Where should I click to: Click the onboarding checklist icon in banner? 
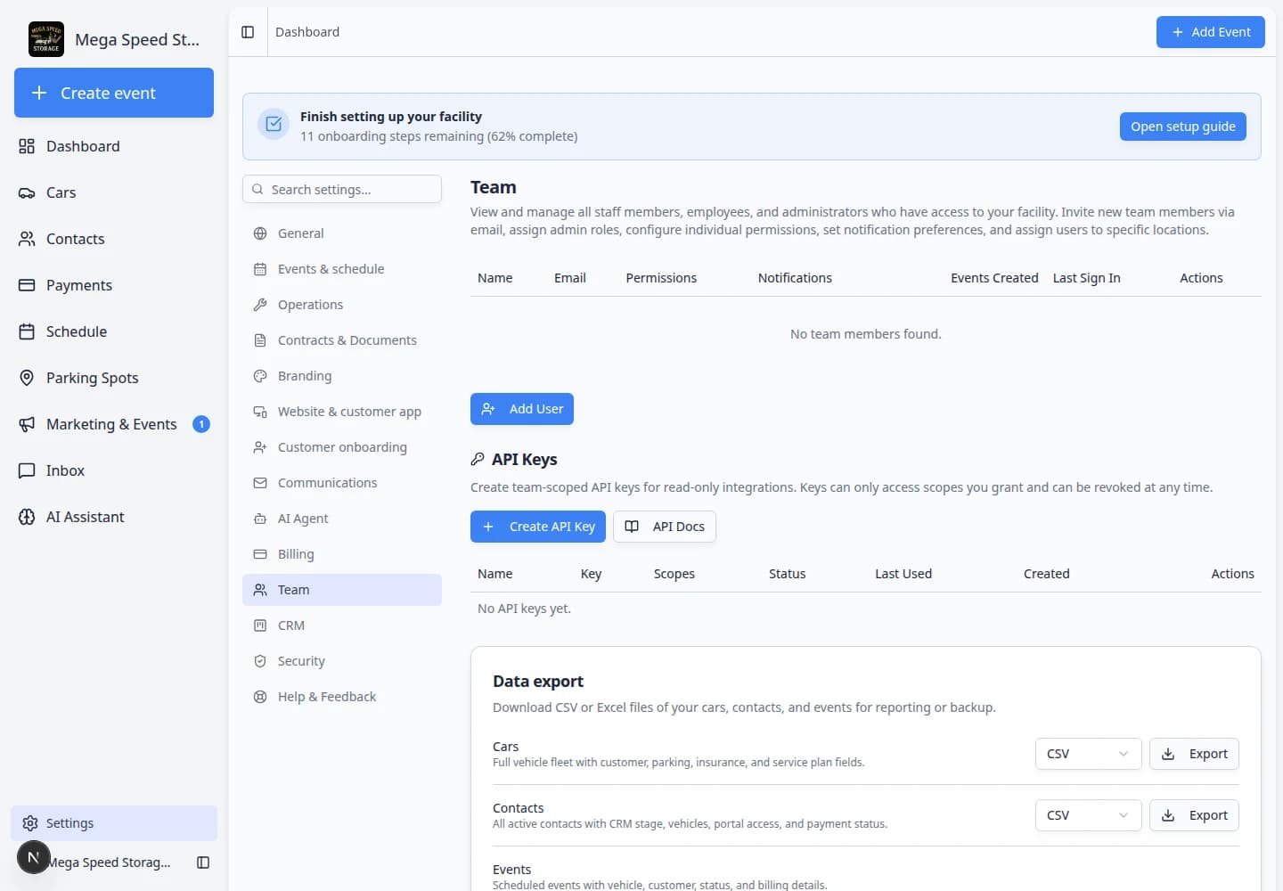pyautogui.click(x=274, y=125)
